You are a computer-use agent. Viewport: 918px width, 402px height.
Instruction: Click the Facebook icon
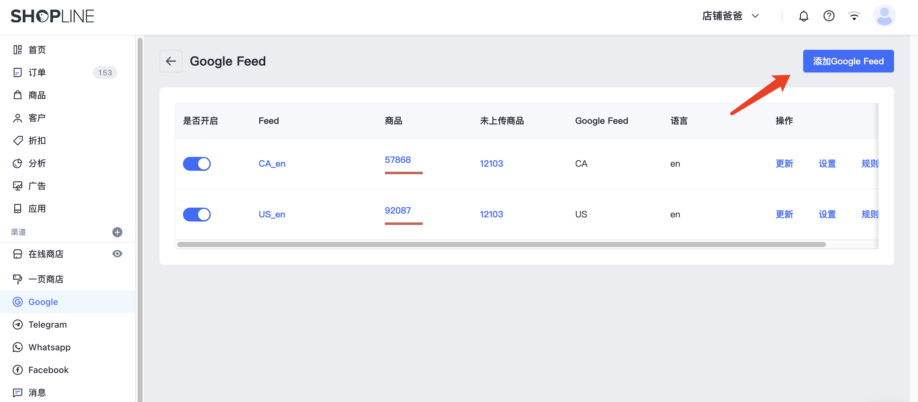17,370
